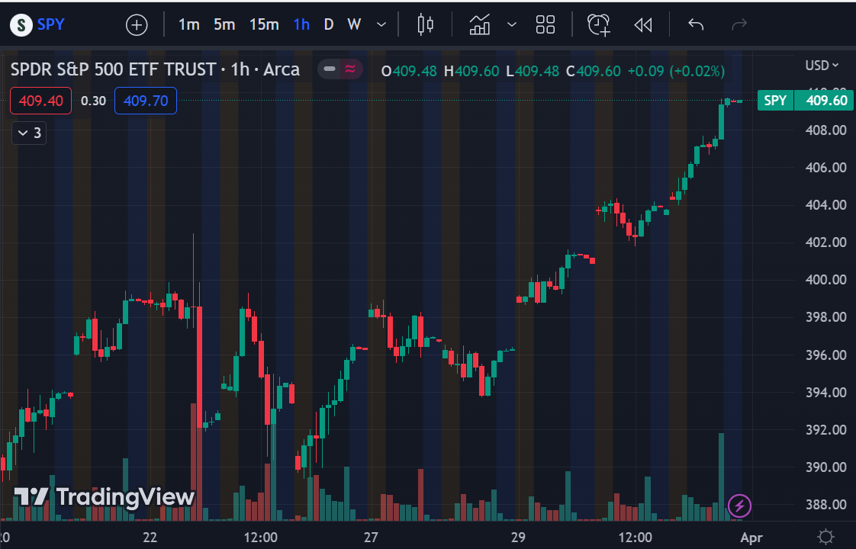Click the SPDR S&P 500 ETF TRUST title
Image resolution: width=856 pixels, height=549 pixels.
(x=114, y=70)
